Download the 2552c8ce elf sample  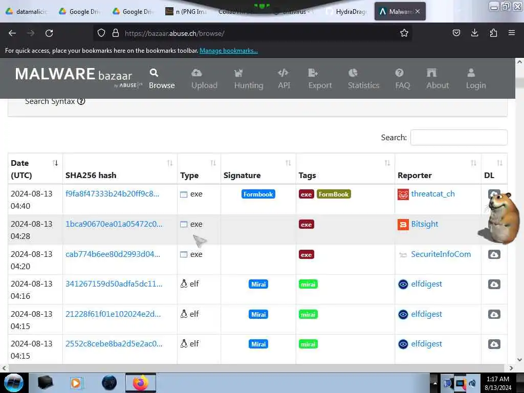494,344
